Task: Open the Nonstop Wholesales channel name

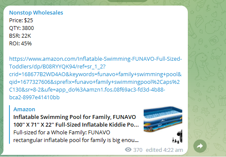Action: [36, 13]
